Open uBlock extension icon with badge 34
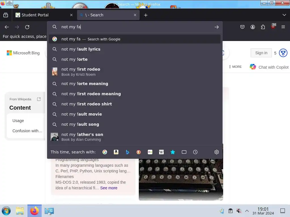The width and height of the screenshot is (290, 217). pos(273,26)
